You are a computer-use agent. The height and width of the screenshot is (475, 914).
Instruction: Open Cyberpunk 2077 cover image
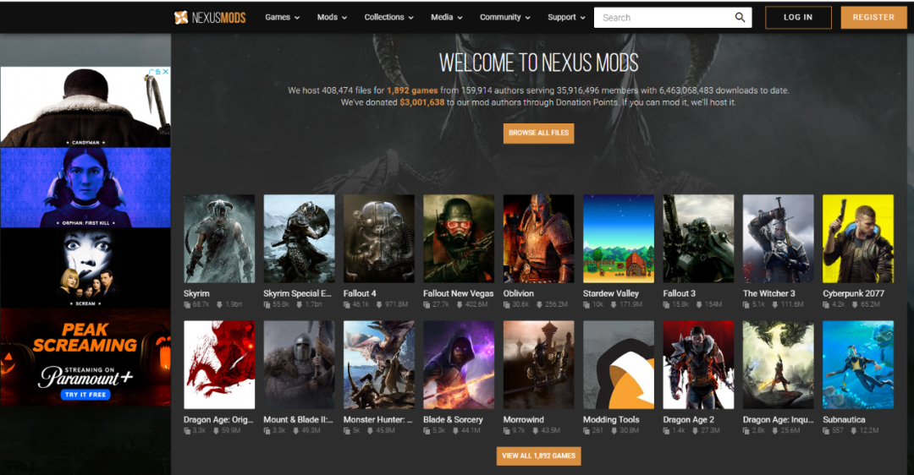[858, 238]
